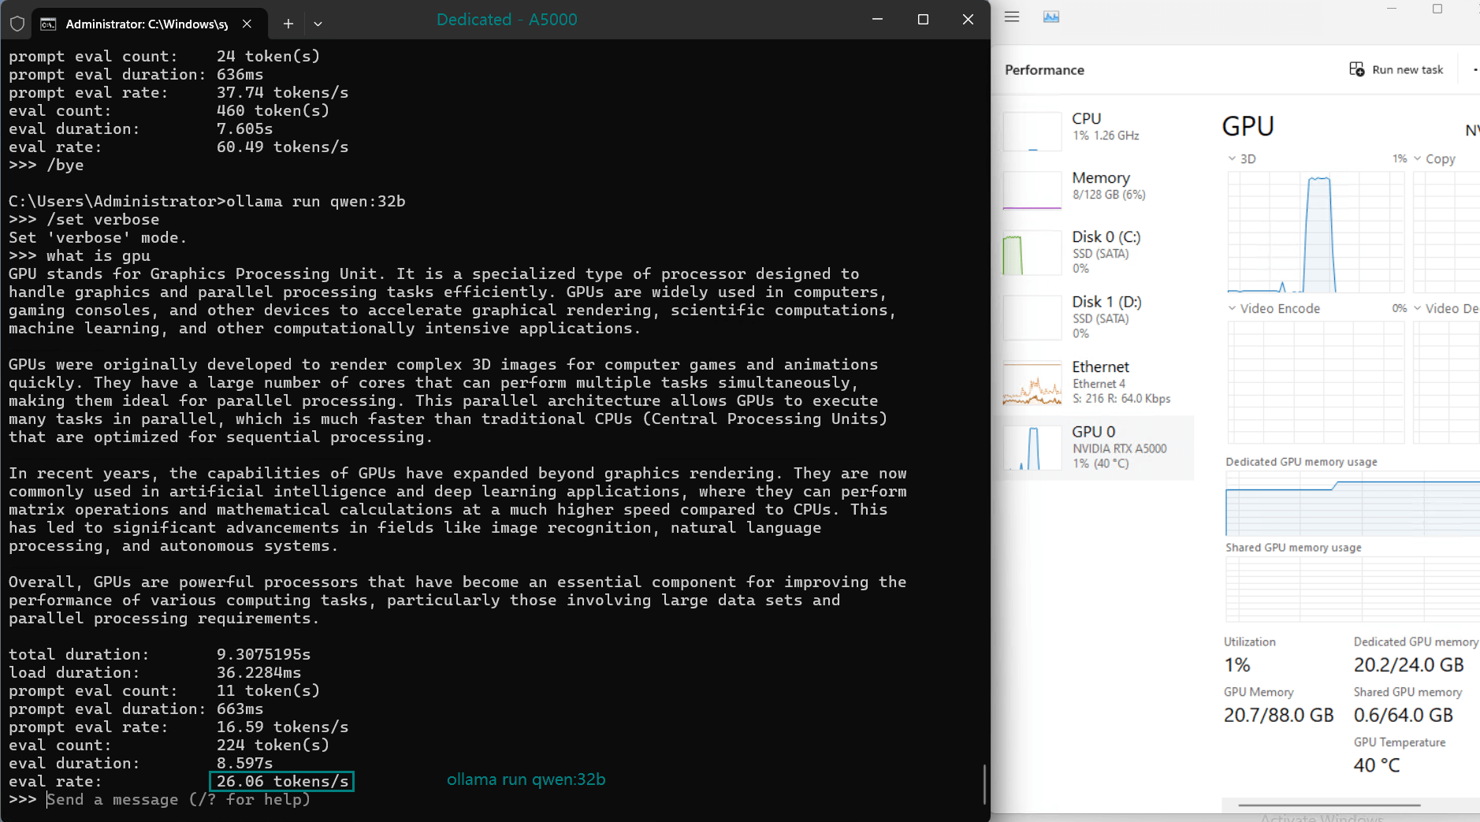The image size is (1480, 822).
Task: Click the 0.6/64.0 GB shared memory value
Action: 1403,715
